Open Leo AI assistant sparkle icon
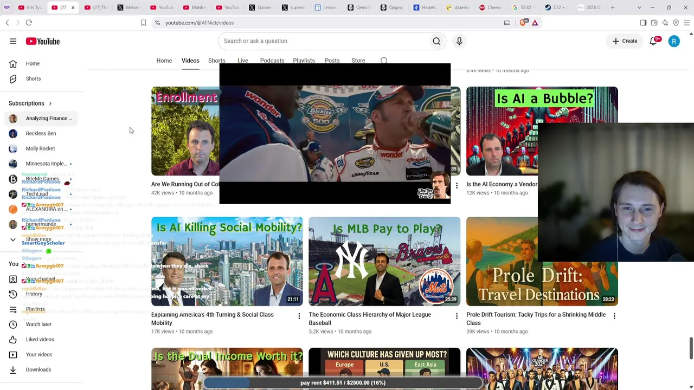This screenshot has width=694, height=390. coord(665,23)
